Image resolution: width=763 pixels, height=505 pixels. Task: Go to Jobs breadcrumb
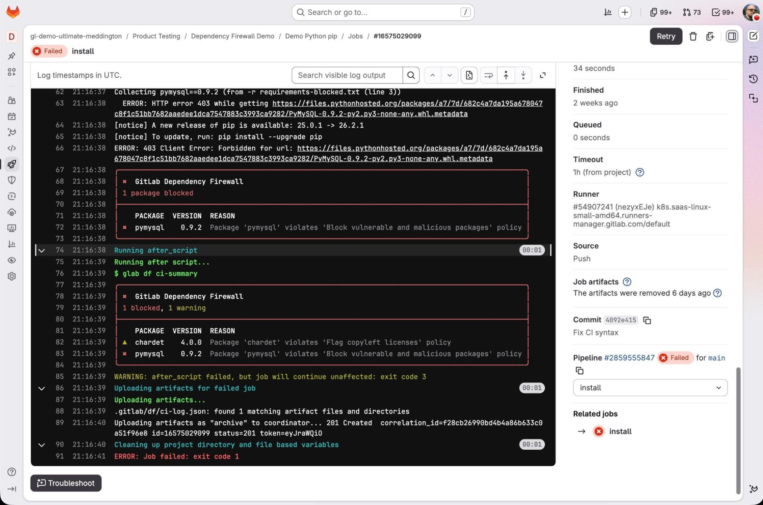[x=355, y=36]
